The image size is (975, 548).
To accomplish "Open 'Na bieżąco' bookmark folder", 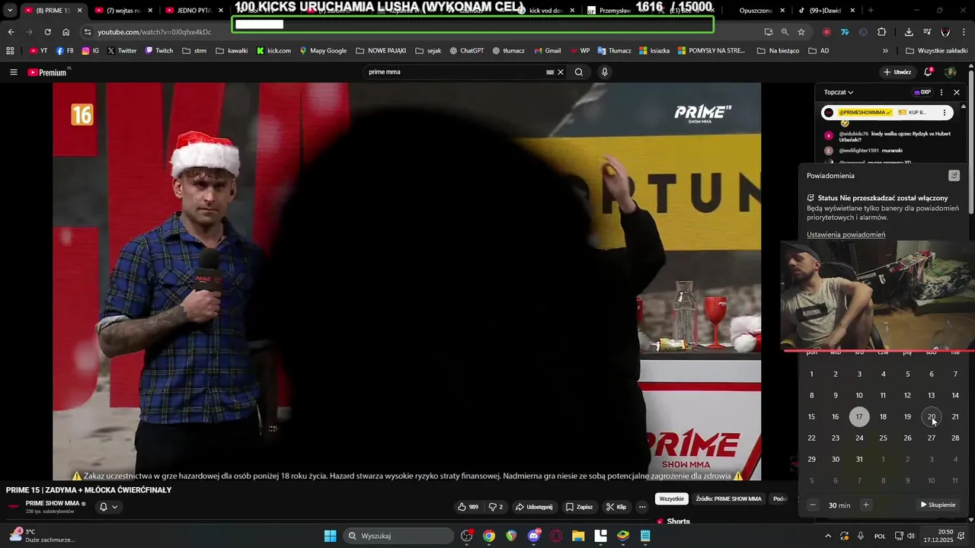I will click(778, 51).
